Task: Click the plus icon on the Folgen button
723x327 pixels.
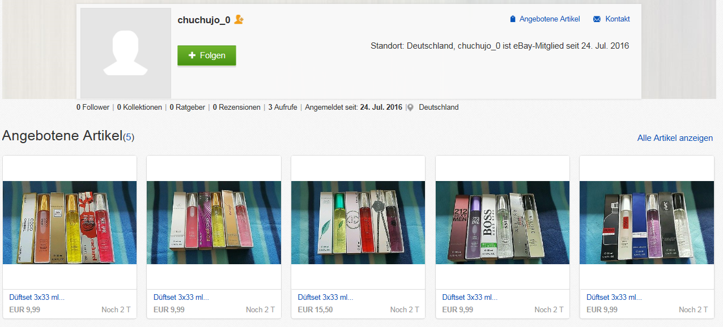Action: (x=192, y=55)
